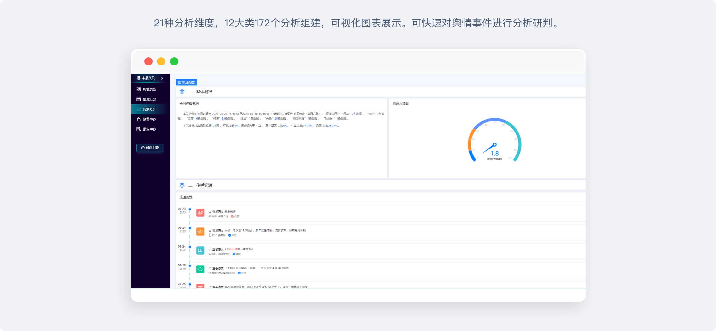Click the 1.8 influence index value
The height and width of the screenshot is (331, 716).
pos(495,154)
